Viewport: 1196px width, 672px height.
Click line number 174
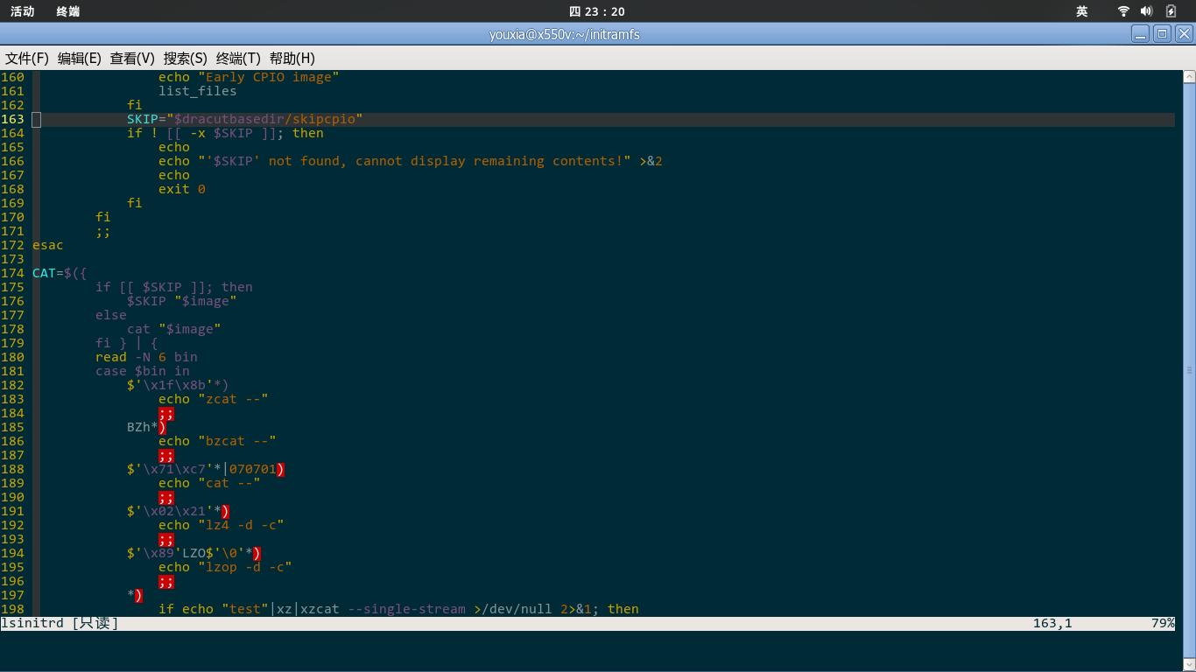[x=12, y=273]
